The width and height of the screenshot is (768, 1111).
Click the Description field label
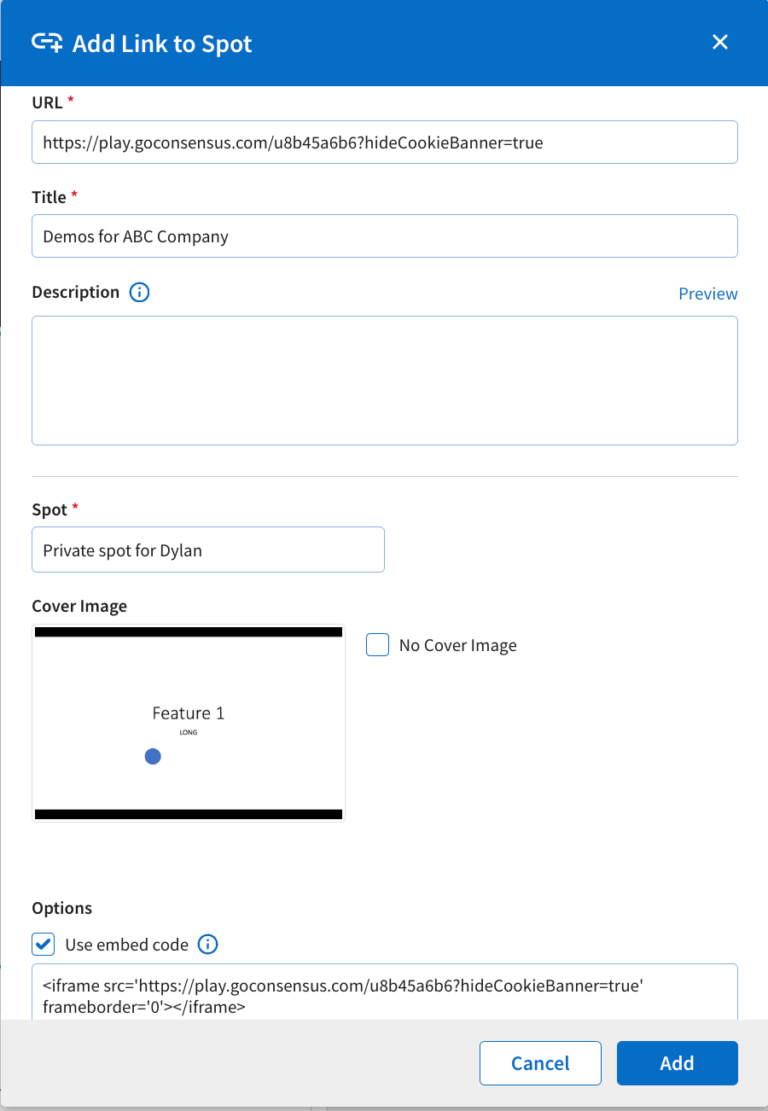tap(76, 293)
